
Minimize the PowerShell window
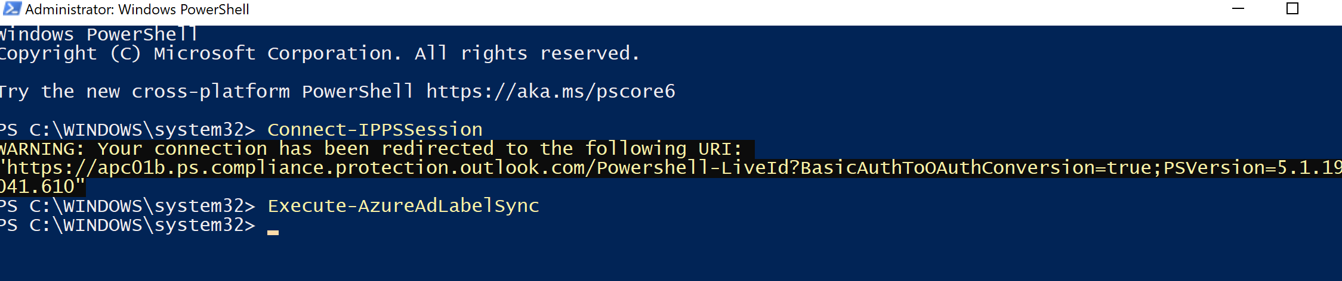click(x=1238, y=9)
